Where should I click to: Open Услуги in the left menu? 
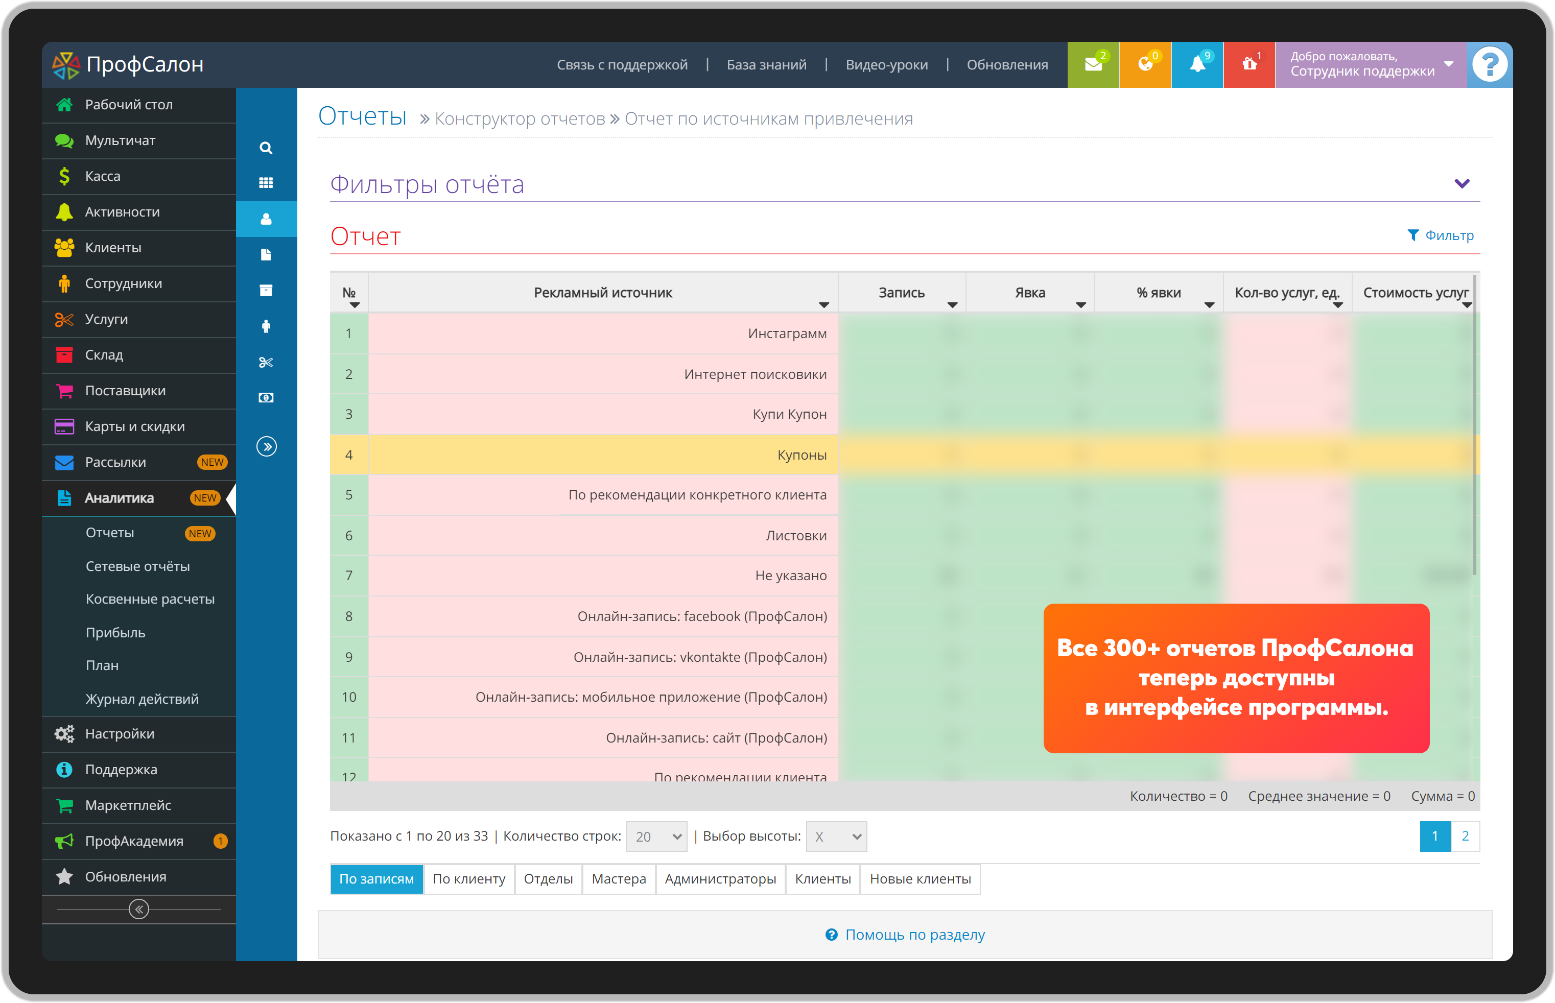point(139,320)
